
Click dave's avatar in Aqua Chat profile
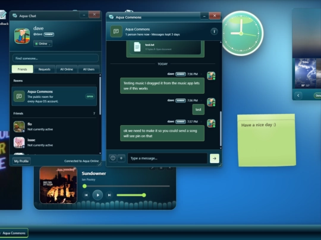pos(22,36)
